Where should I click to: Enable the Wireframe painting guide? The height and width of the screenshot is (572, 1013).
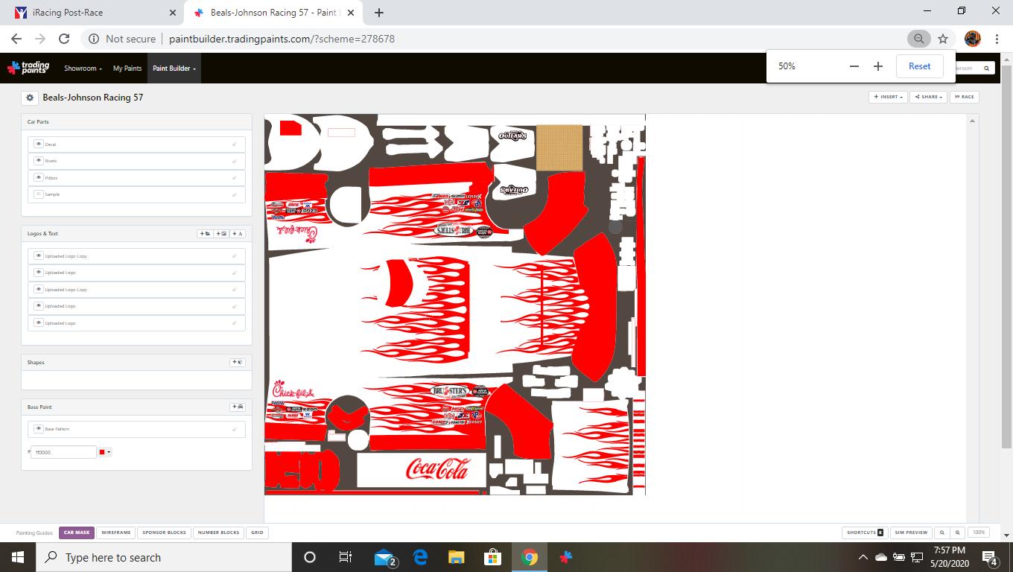(x=116, y=533)
